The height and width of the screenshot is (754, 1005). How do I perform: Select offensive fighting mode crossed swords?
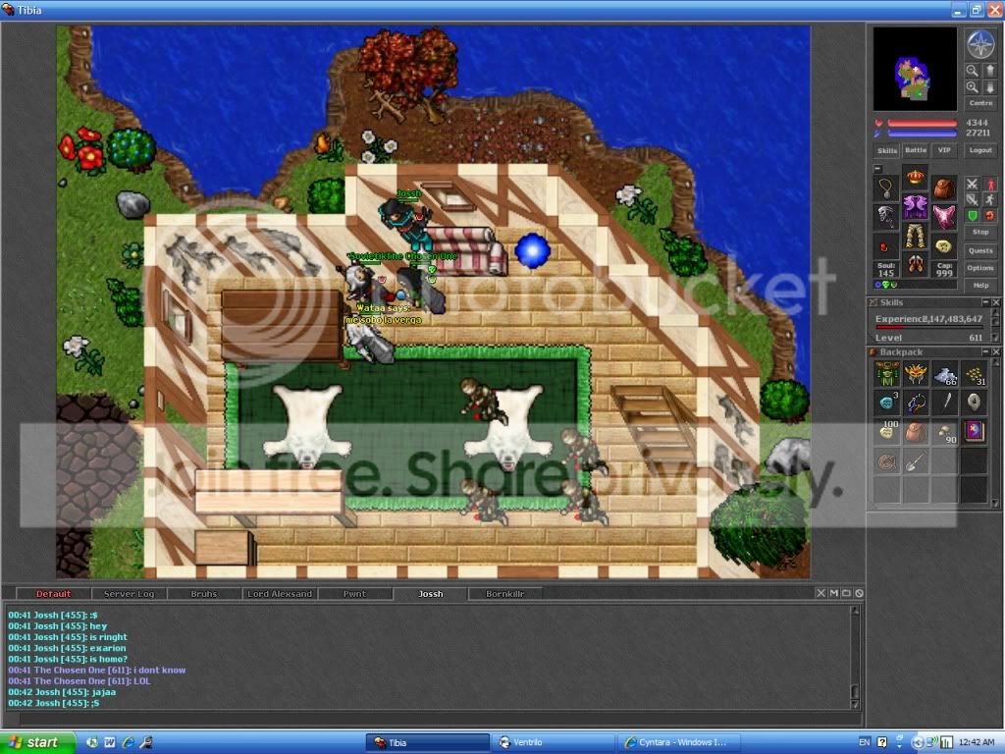click(973, 185)
